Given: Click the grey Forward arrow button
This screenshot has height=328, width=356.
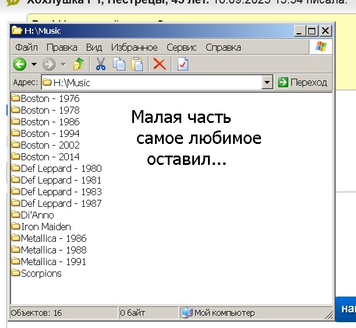Looking at the screenshot, I should (x=49, y=64).
